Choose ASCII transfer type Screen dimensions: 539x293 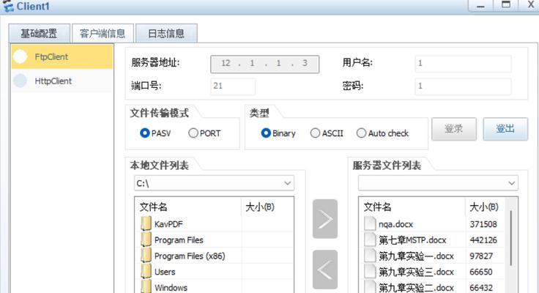point(315,133)
